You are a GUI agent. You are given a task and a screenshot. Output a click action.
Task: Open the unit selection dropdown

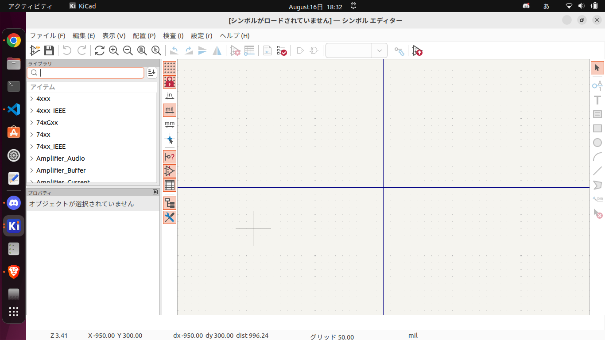coord(380,50)
